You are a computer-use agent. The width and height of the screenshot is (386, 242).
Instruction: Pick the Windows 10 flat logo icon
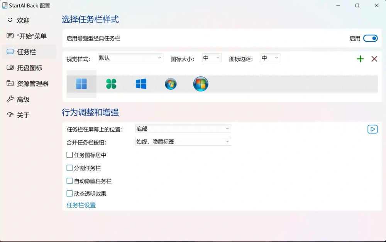(x=141, y=84)
